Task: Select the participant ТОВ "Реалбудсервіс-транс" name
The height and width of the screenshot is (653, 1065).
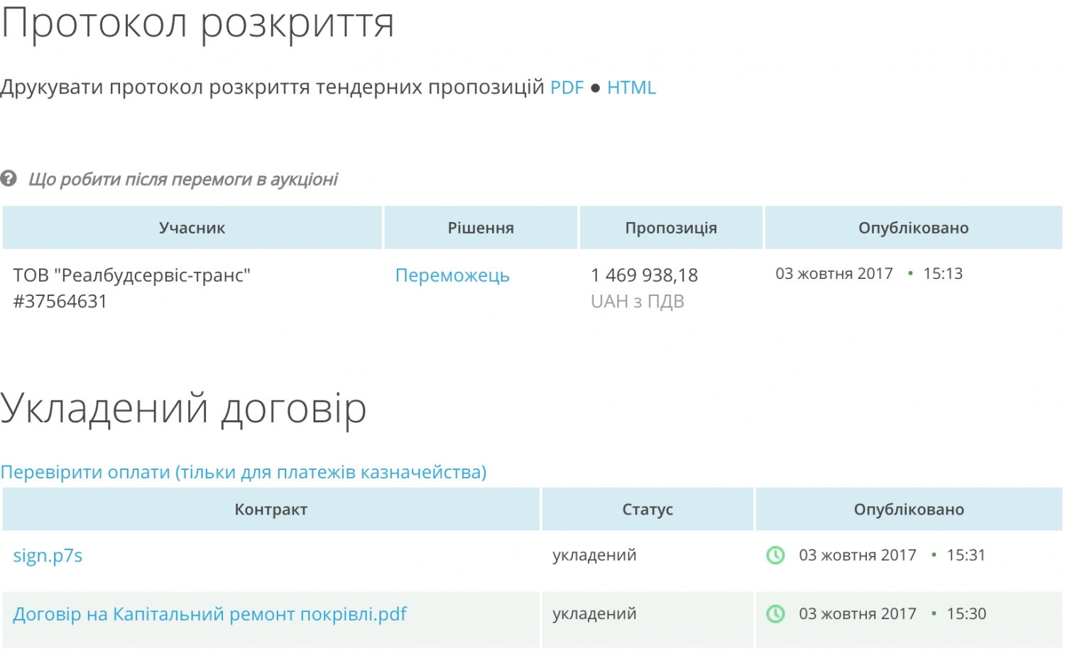Action: 131,275
